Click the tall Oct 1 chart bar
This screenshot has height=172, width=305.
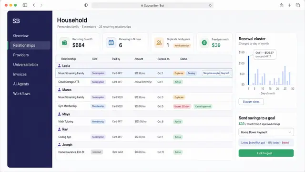[248, 70]
